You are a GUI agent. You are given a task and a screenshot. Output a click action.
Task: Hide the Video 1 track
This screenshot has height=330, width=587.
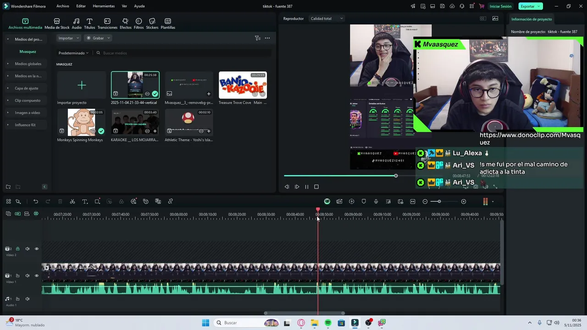click(37, 276)
